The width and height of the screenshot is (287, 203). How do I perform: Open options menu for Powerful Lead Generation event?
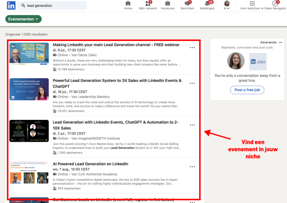[x=192, y=83]
